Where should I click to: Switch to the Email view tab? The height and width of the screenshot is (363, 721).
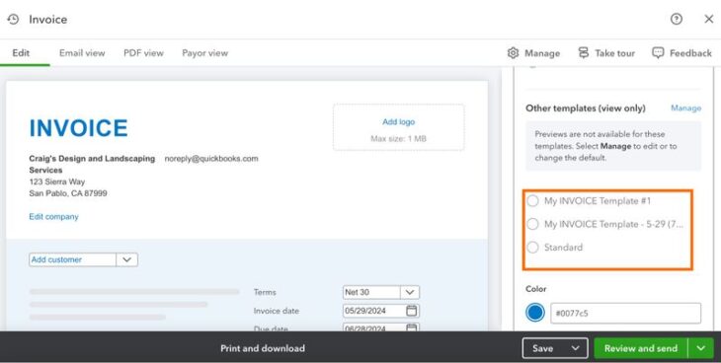(82, 53)
